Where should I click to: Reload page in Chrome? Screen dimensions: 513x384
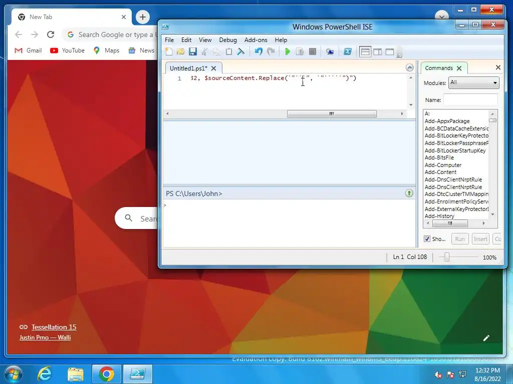[x=51, y=34]
